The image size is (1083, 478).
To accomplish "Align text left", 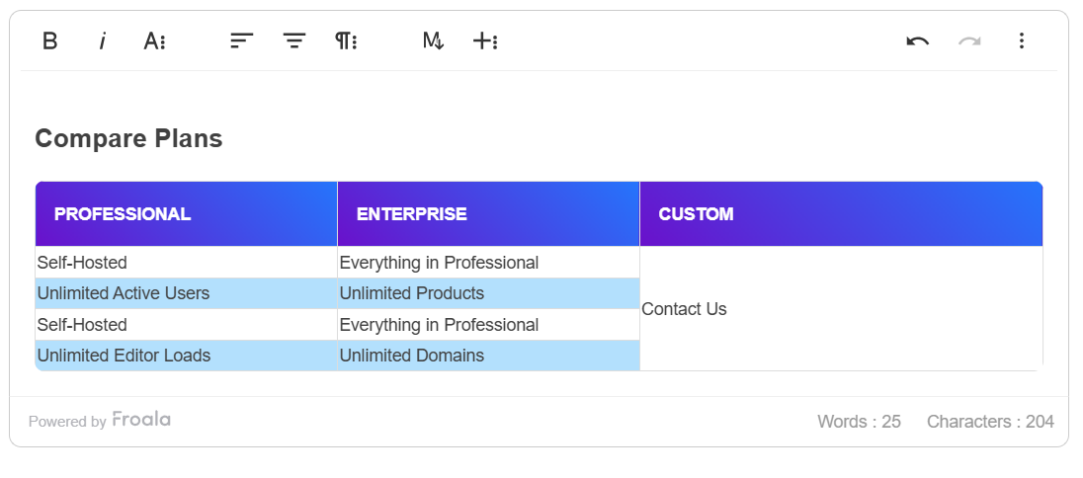I will 242,40.
